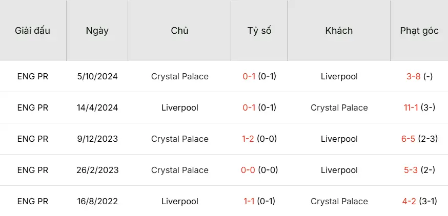Viewport: 448px width, 216px height.
Task: Click the Tỷ số column header
Action: [x=259, y=31]
